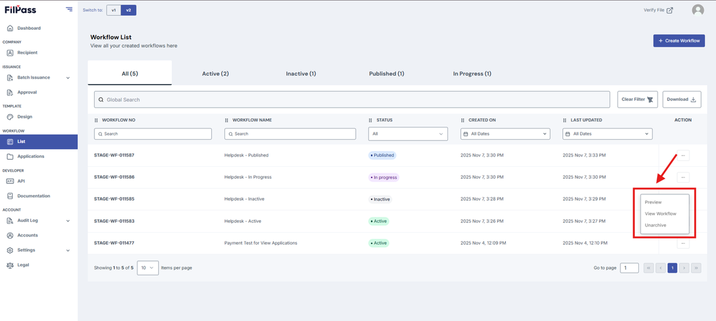Collapse the sidebar with the menu icon
This screenshot has height=321, width=716.
70,10
